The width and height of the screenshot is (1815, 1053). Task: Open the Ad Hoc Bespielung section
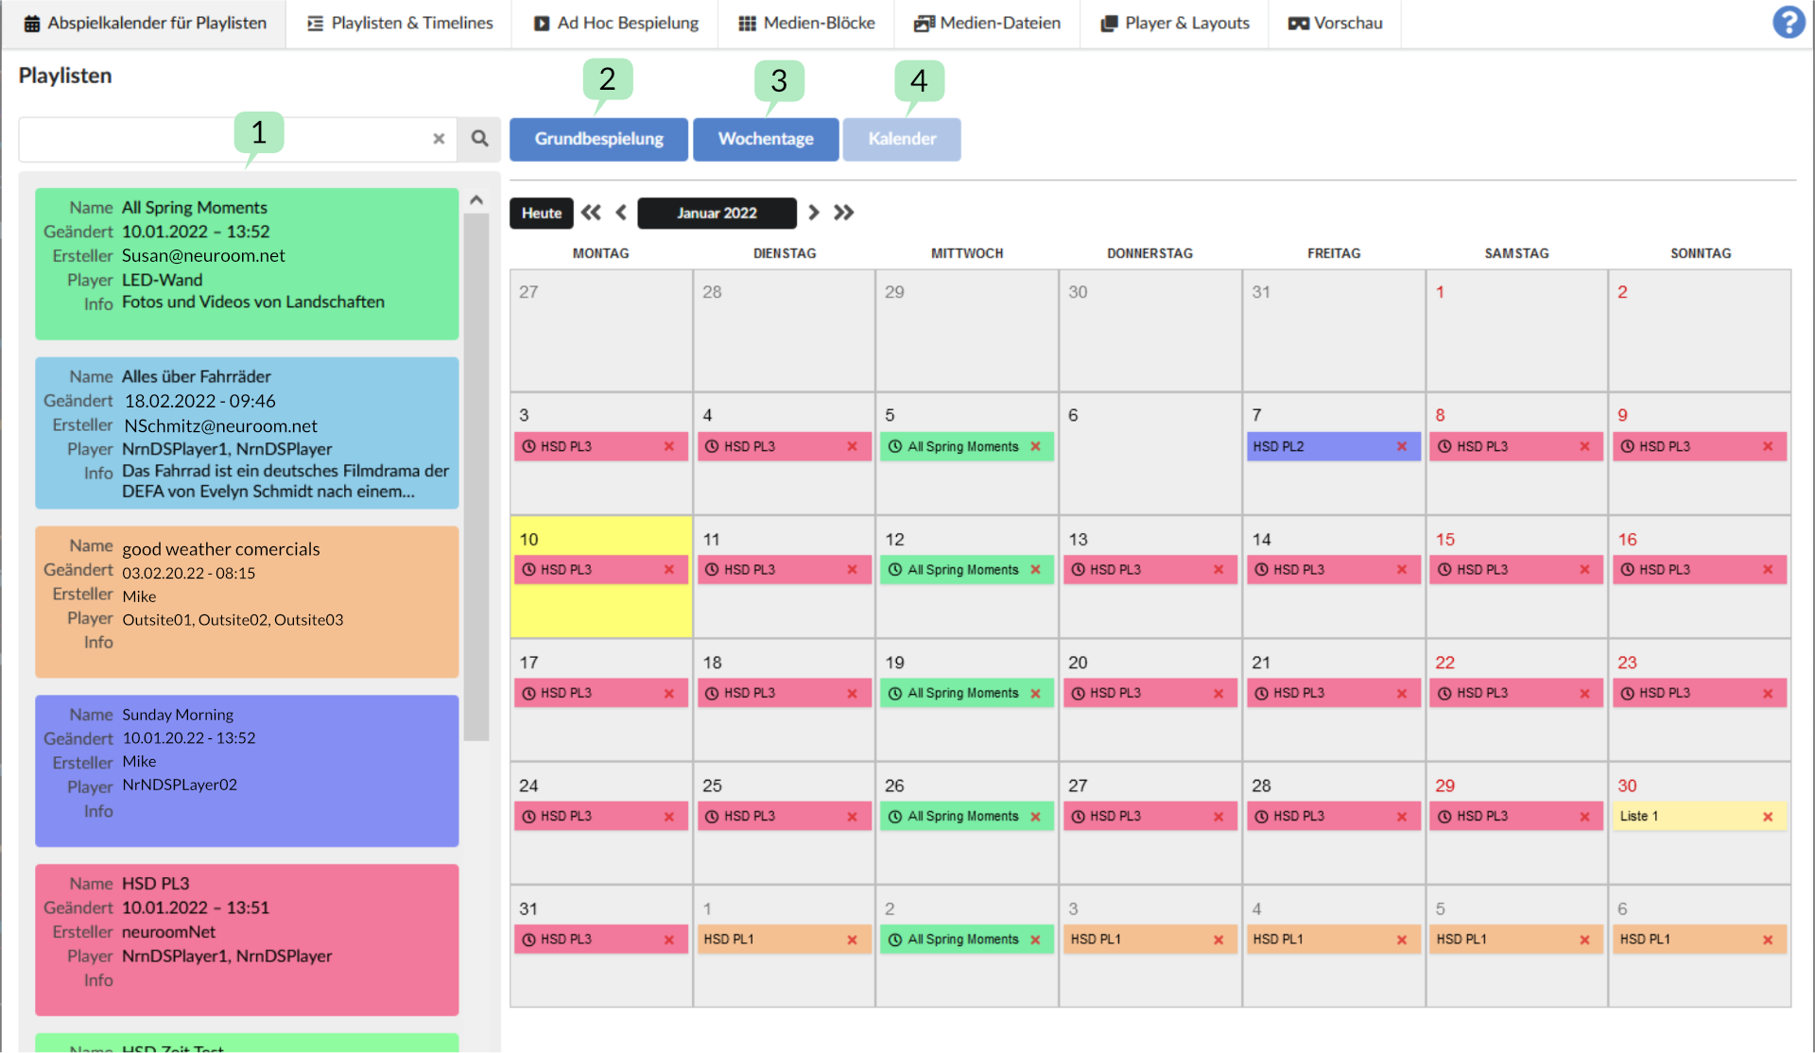[x=614, y=23]
